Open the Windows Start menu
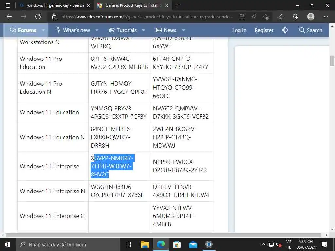Image resolution: width=335 pixels, height=251 pixels. 8,244
